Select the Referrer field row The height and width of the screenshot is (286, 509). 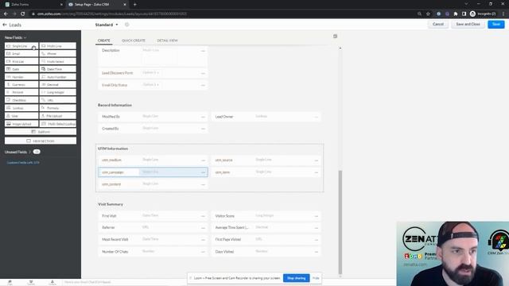tap(153, 228)
